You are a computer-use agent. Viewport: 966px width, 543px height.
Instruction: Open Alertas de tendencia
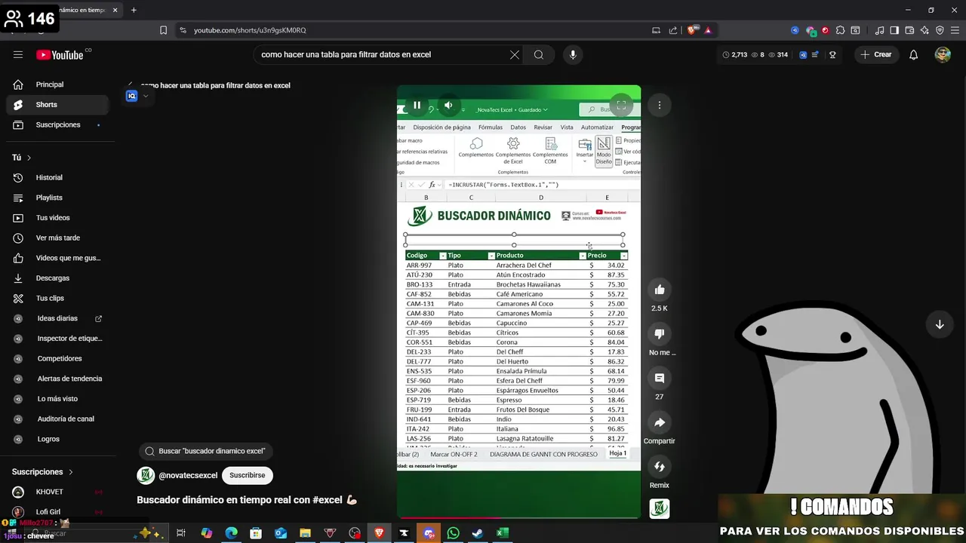click(58, 379)
